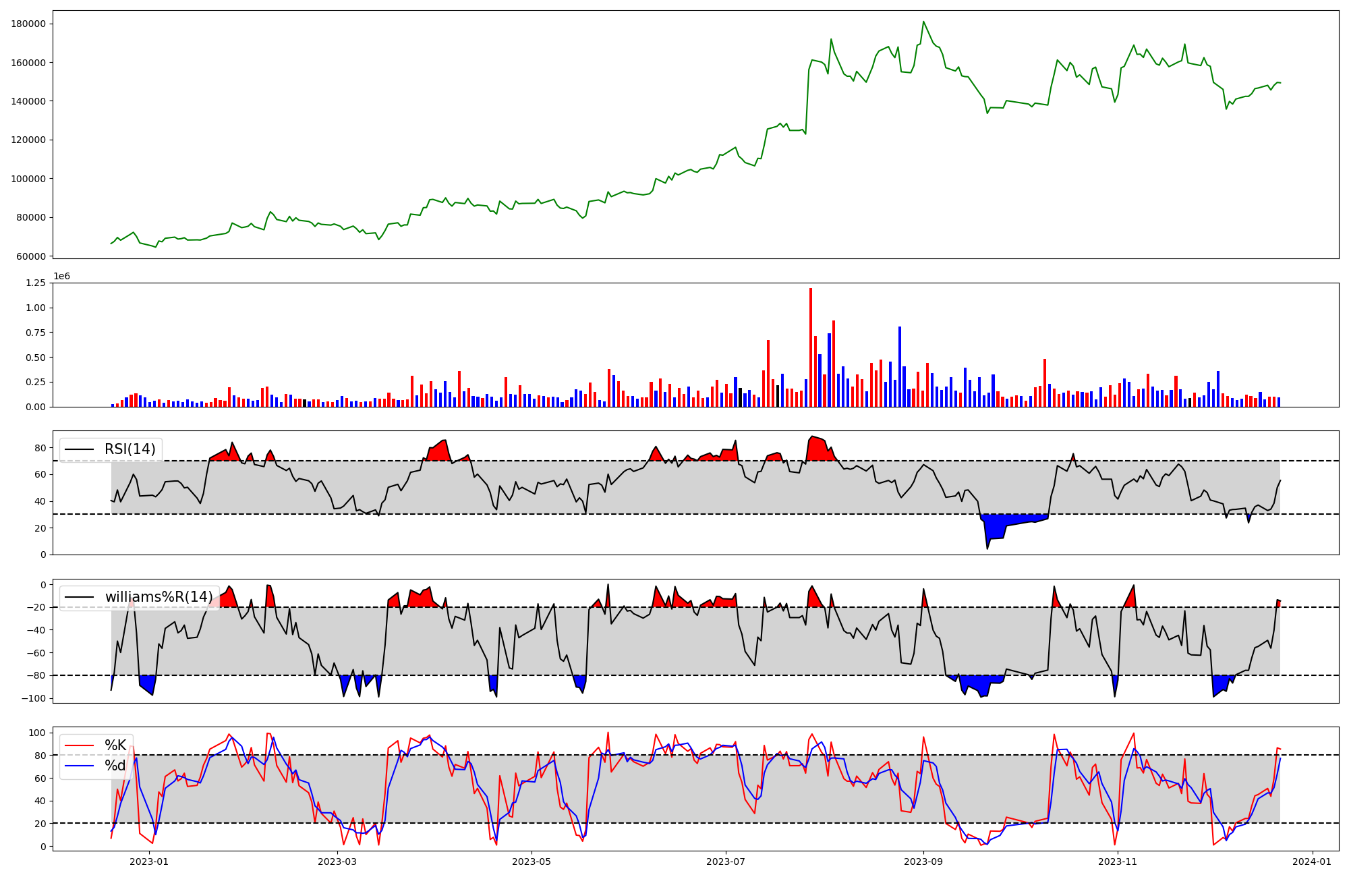The width and height of the screenshot is (1349, 877).
Task: Click the red %K legend entry
Action: [115, 745]
